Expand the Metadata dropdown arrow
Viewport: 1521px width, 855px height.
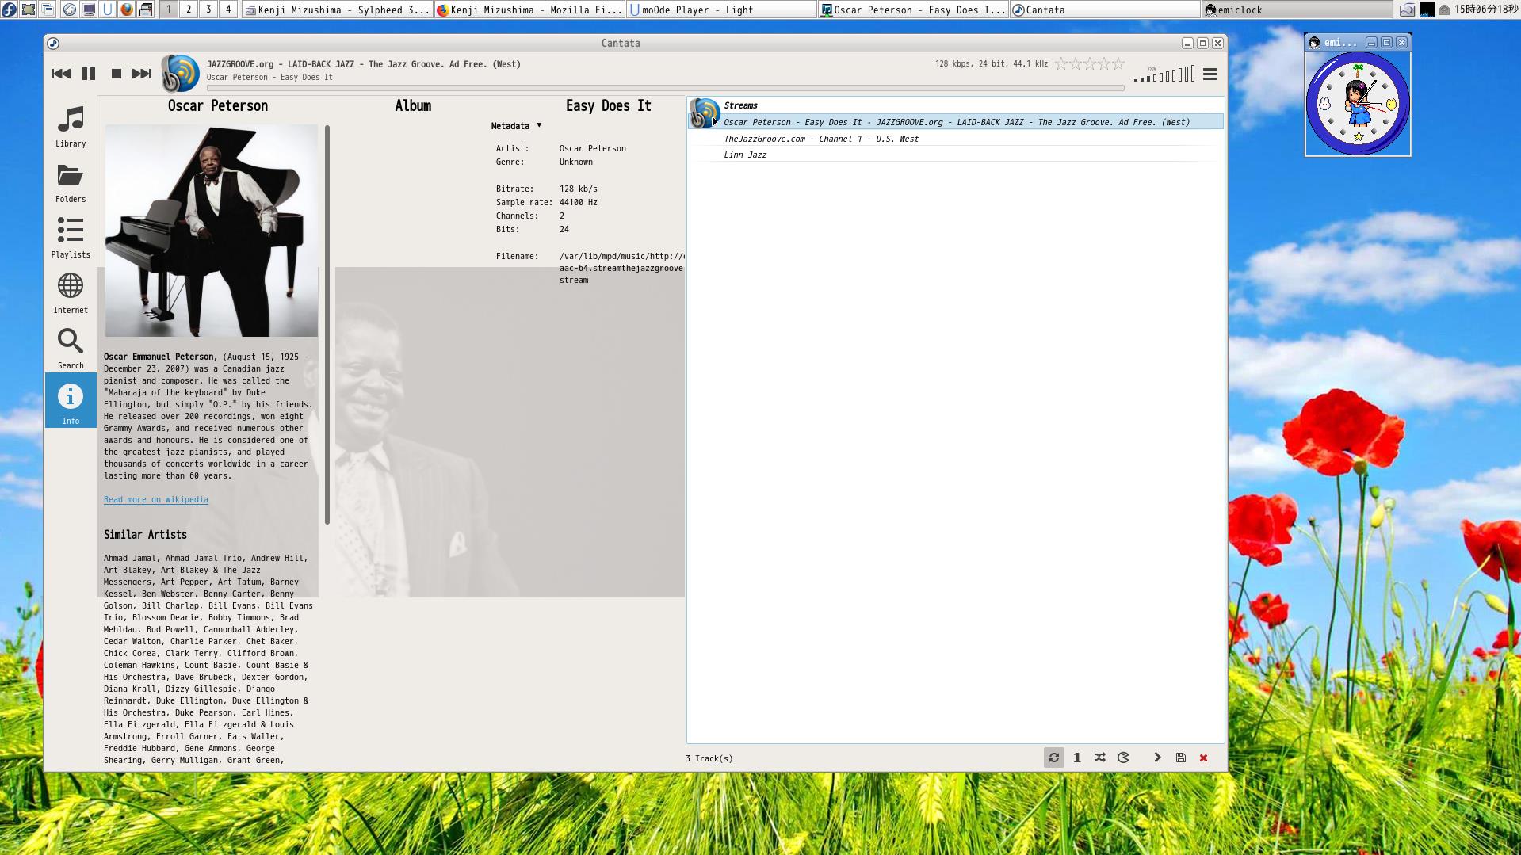(539, 125)
